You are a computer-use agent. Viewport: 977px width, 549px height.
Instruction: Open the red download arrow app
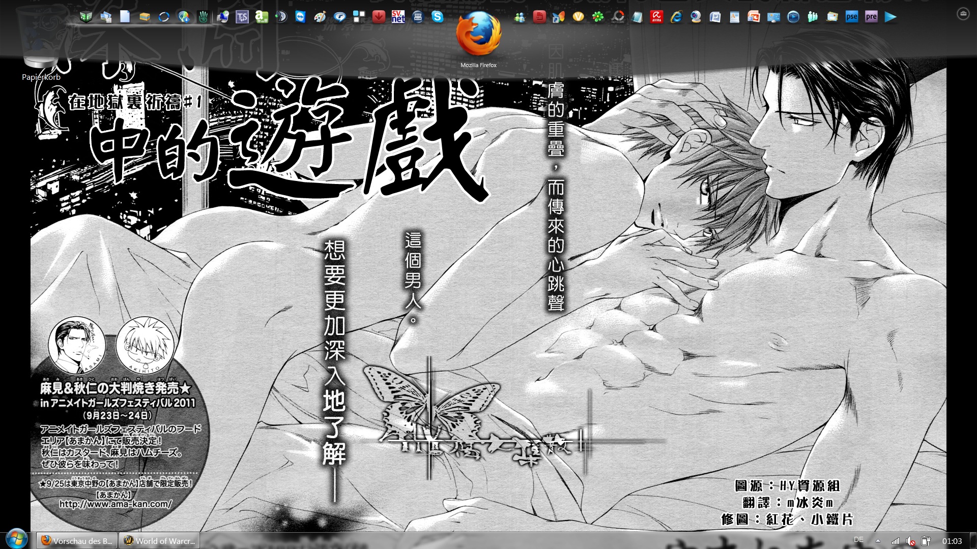point(379,17)
